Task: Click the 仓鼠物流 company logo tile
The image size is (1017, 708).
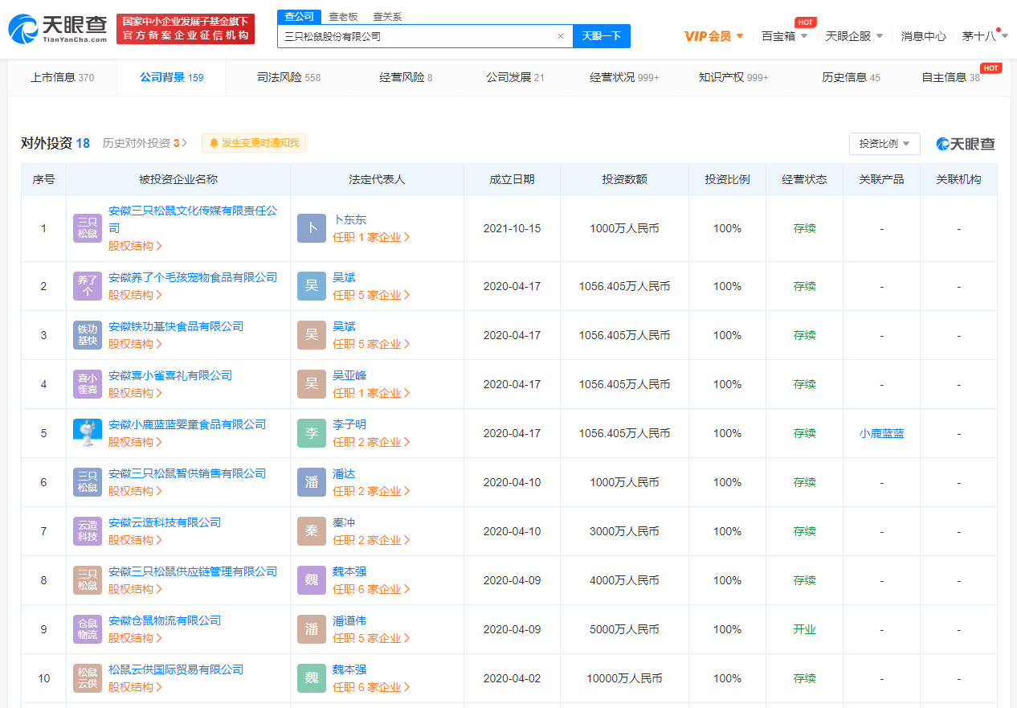Action: coord(88,629)
